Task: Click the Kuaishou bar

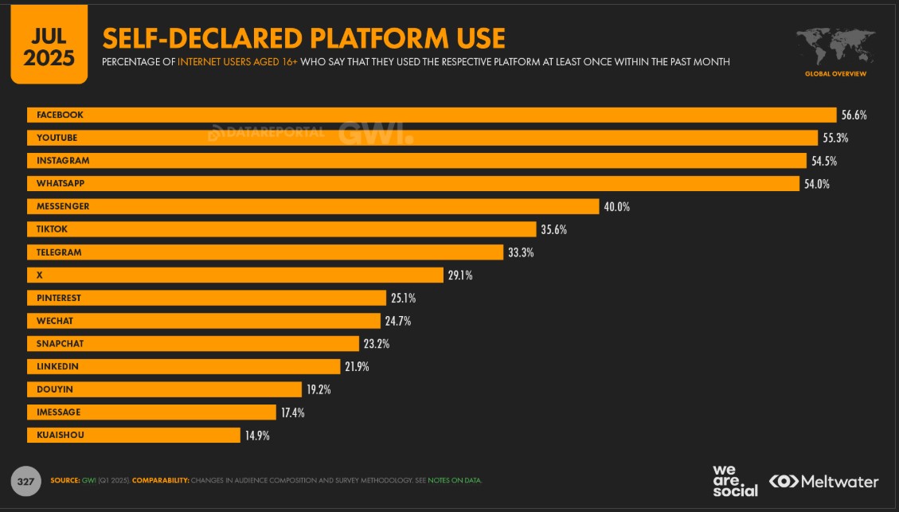Action: pyautogui.click(x=133, y=436)
